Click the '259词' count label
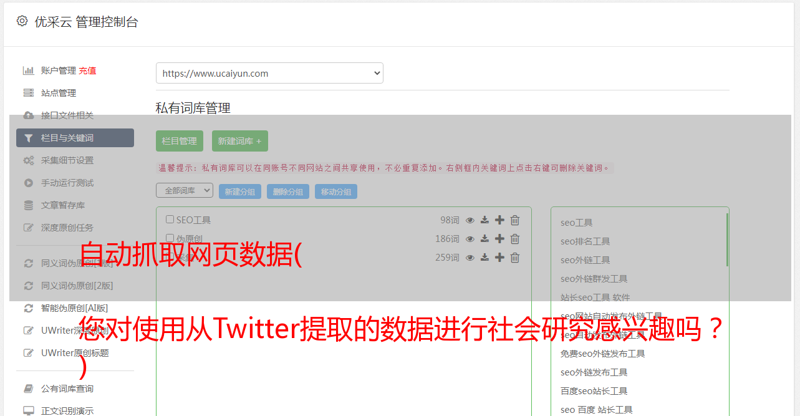The width and height of the screenshot is (800, 416). coord(447,258)
